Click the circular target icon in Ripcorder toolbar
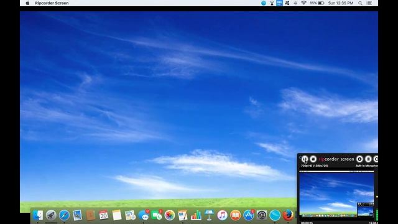Viewport: 398px width, 224px height. tap(359, 159)
